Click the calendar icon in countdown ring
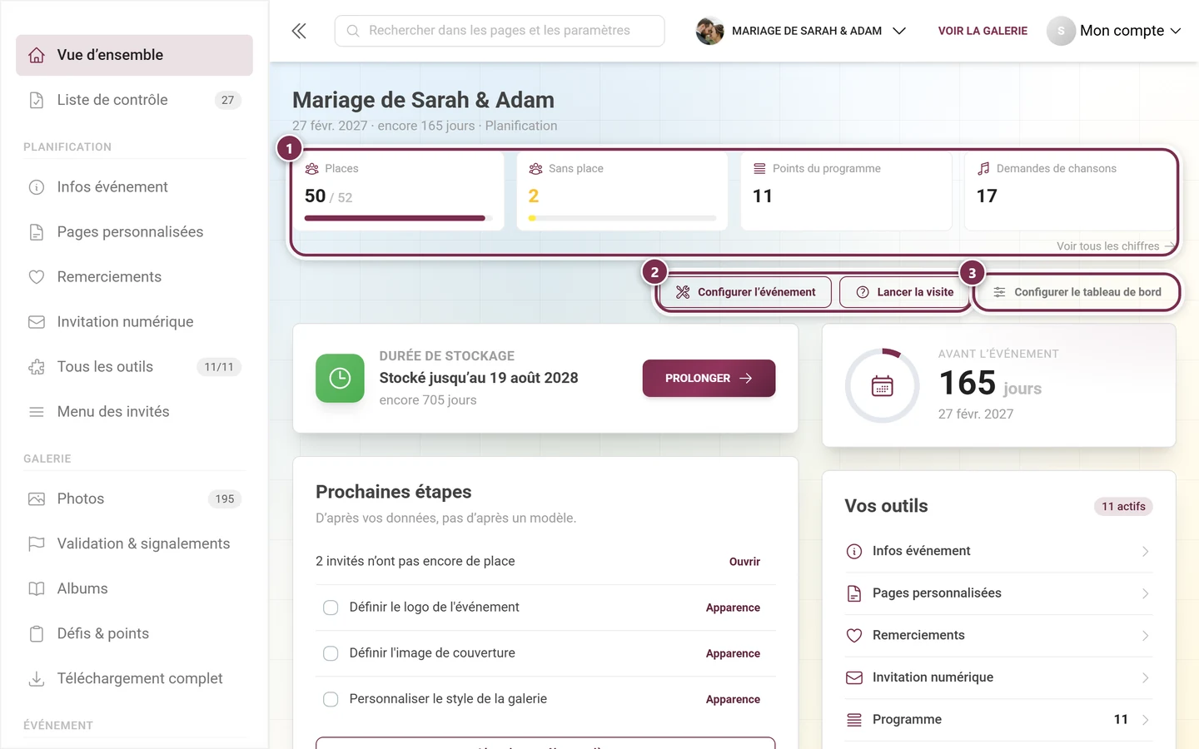 883,386
